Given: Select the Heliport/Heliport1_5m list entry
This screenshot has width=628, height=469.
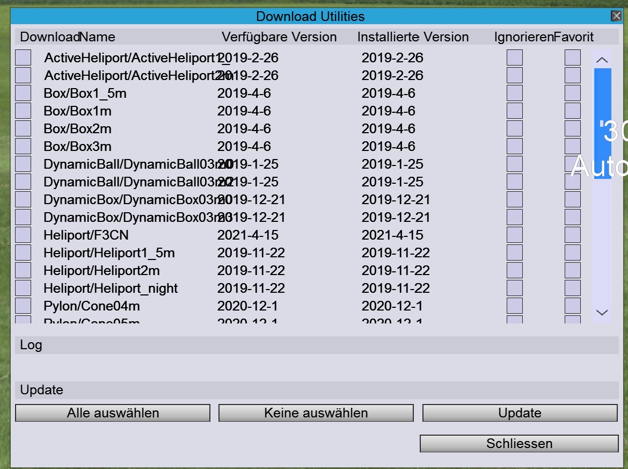Looking at the screenshot, I should click(109, 252).
